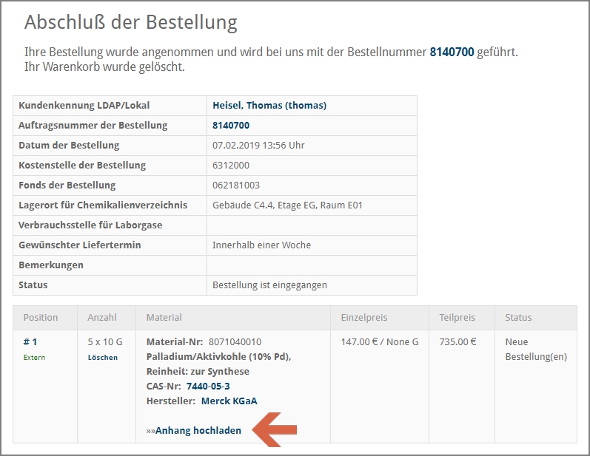The height and width of the screenshot is (456, 590).
Task: Click the Auftragsnummer der Bestellung label
Action: pos(93,126)
